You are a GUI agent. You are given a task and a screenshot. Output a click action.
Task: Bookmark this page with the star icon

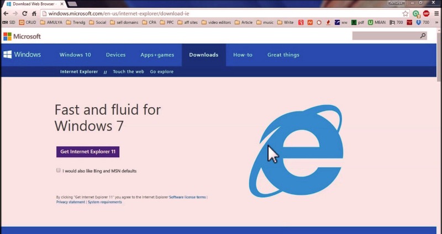pyautogui.click(x=406, y=13)
